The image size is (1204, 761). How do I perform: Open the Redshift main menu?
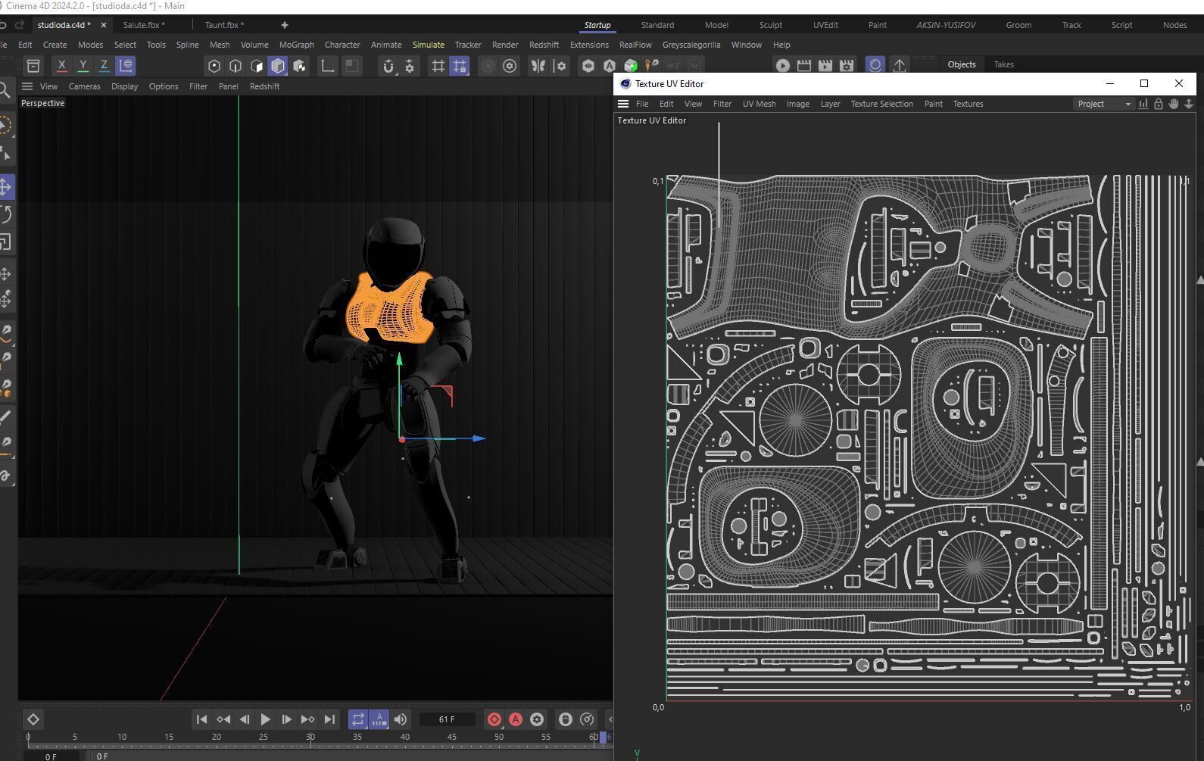[x=544, y=45]
